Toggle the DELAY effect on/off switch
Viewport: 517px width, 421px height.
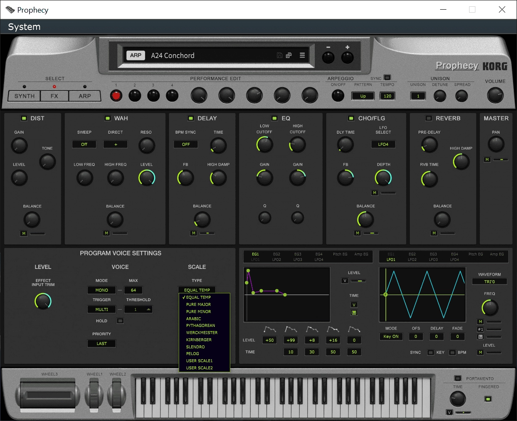[x=191, y=118]
